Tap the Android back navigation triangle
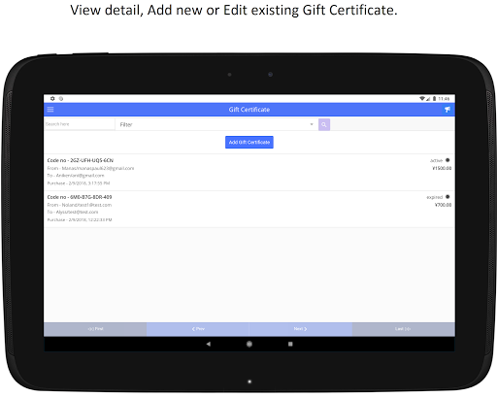 click(209, 344)
